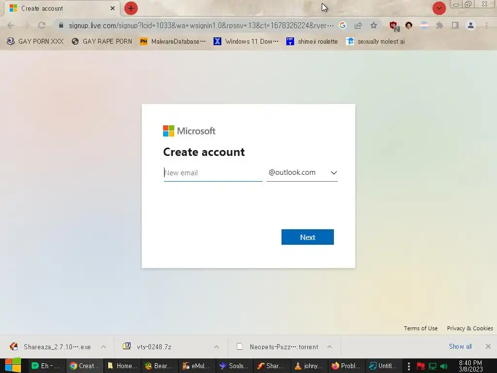Open the network tray icon
Screen dimensions: 497x373
pos(432,366)
